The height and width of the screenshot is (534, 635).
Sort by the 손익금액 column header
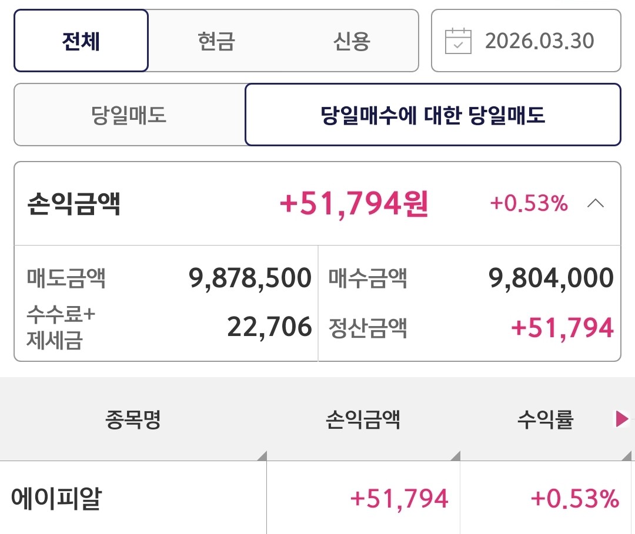pyautogui.click(x=363, y=419)
